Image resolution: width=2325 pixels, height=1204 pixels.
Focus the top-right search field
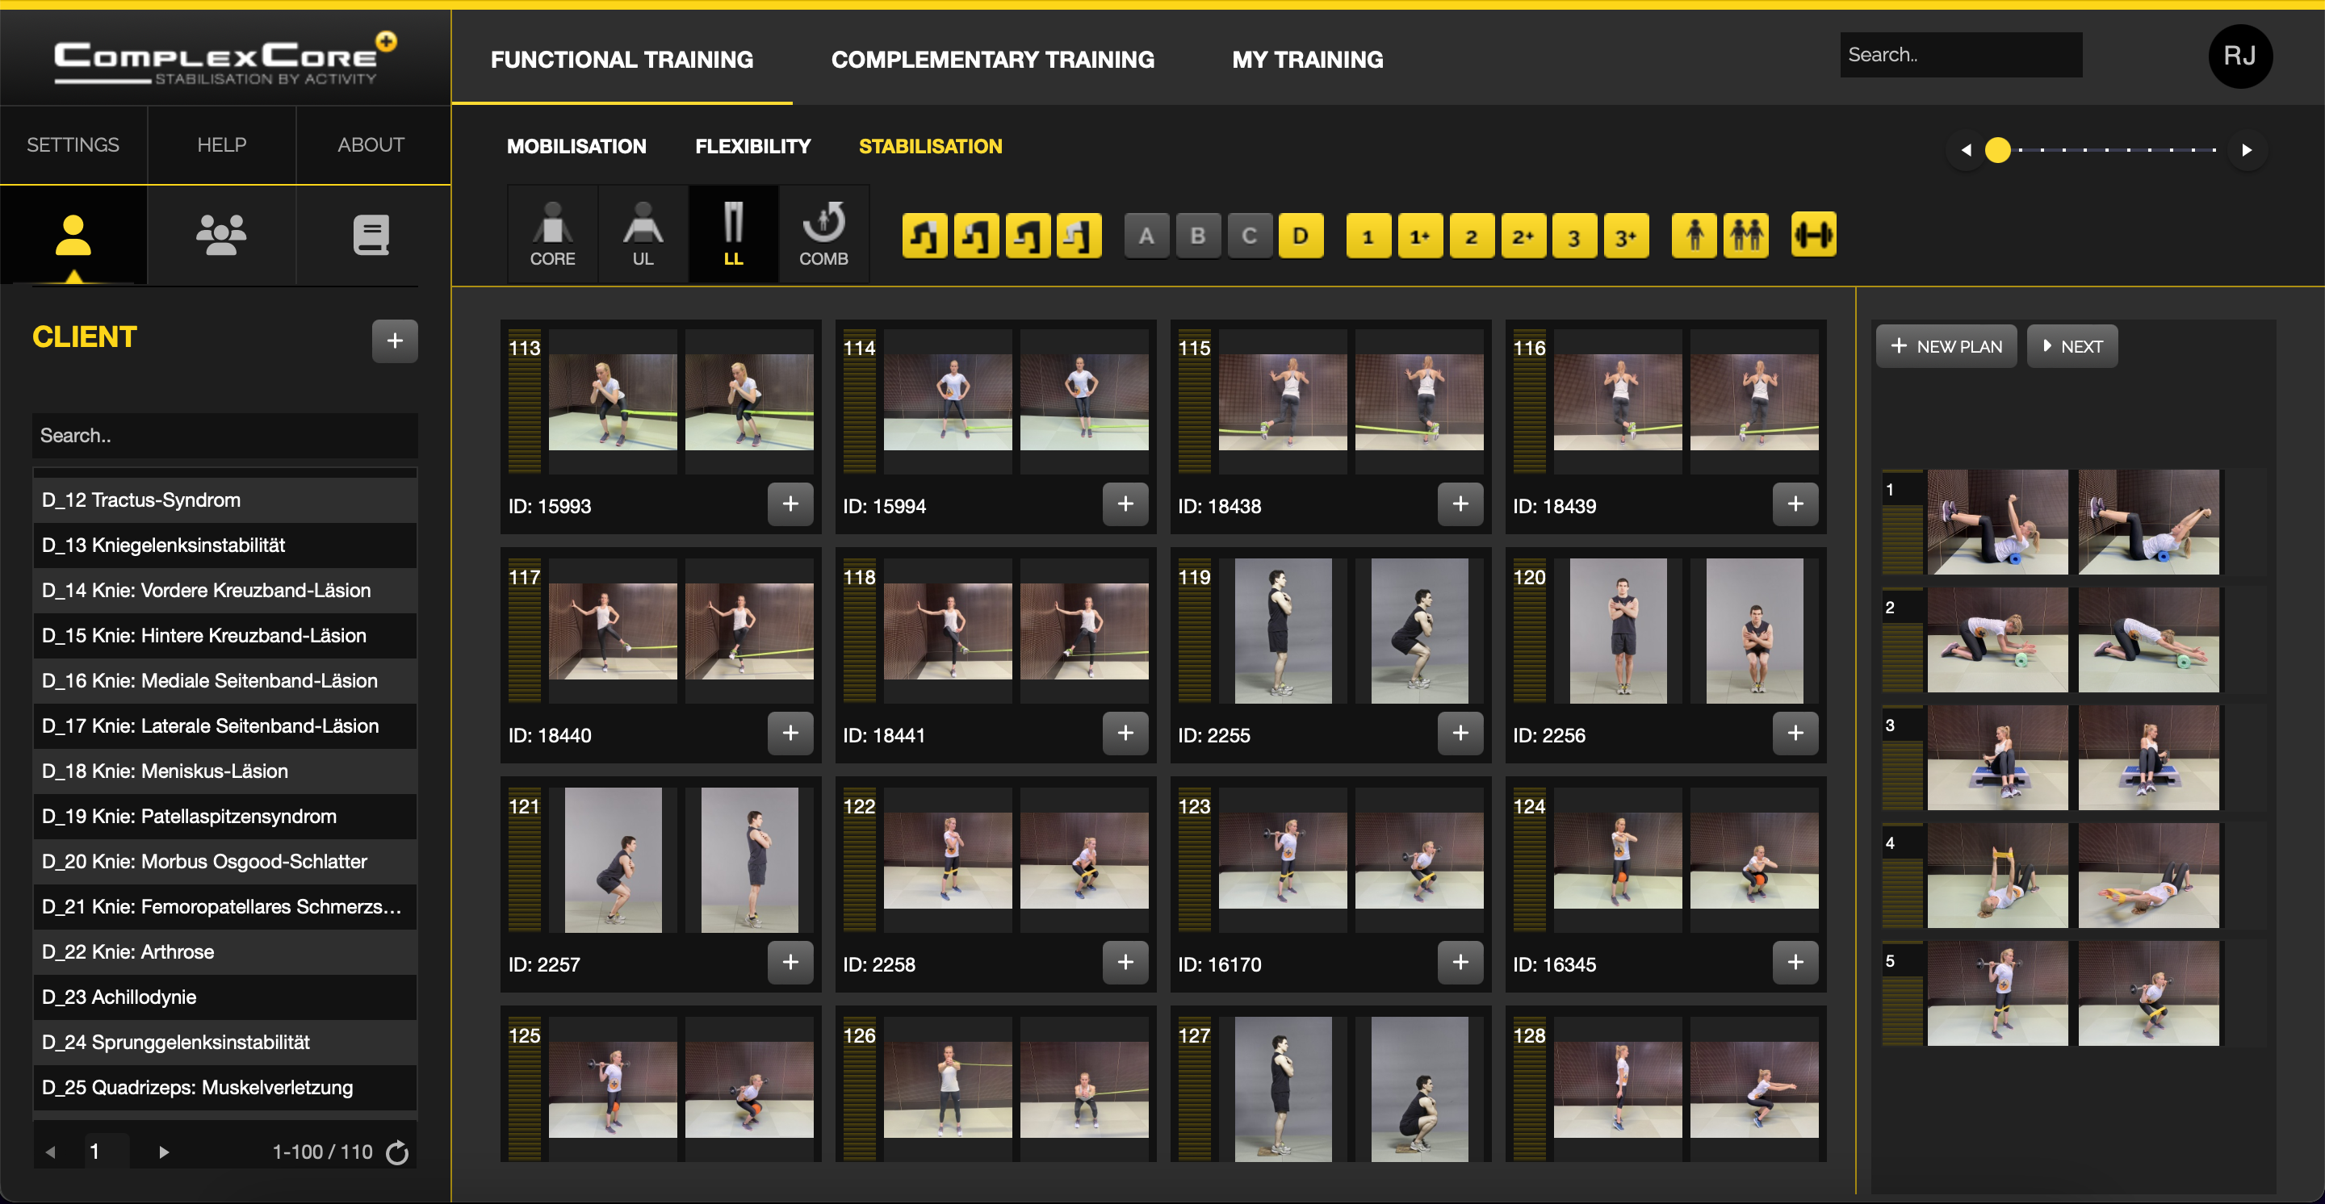click(1960, 55)
